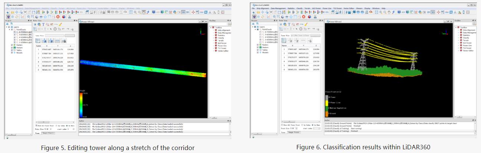Click the 3D view icon in Figure 5 window
The width and height of the screenshot is (481, 153).
tap(188, 12)
